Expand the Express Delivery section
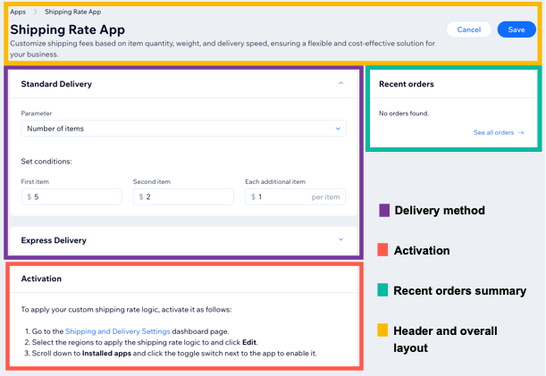The width and height of the screenshot is (546, 376). click(340, 239)
